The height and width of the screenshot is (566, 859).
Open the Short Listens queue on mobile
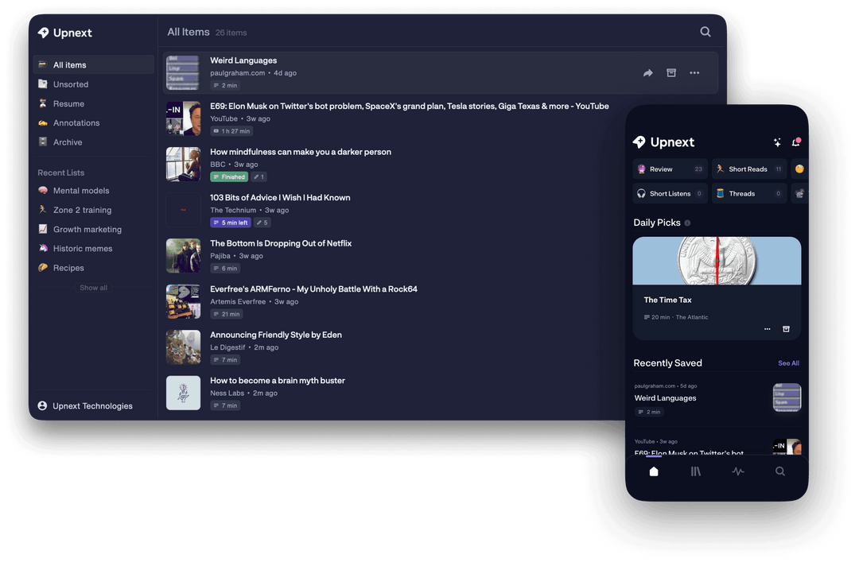coord(670,193)
